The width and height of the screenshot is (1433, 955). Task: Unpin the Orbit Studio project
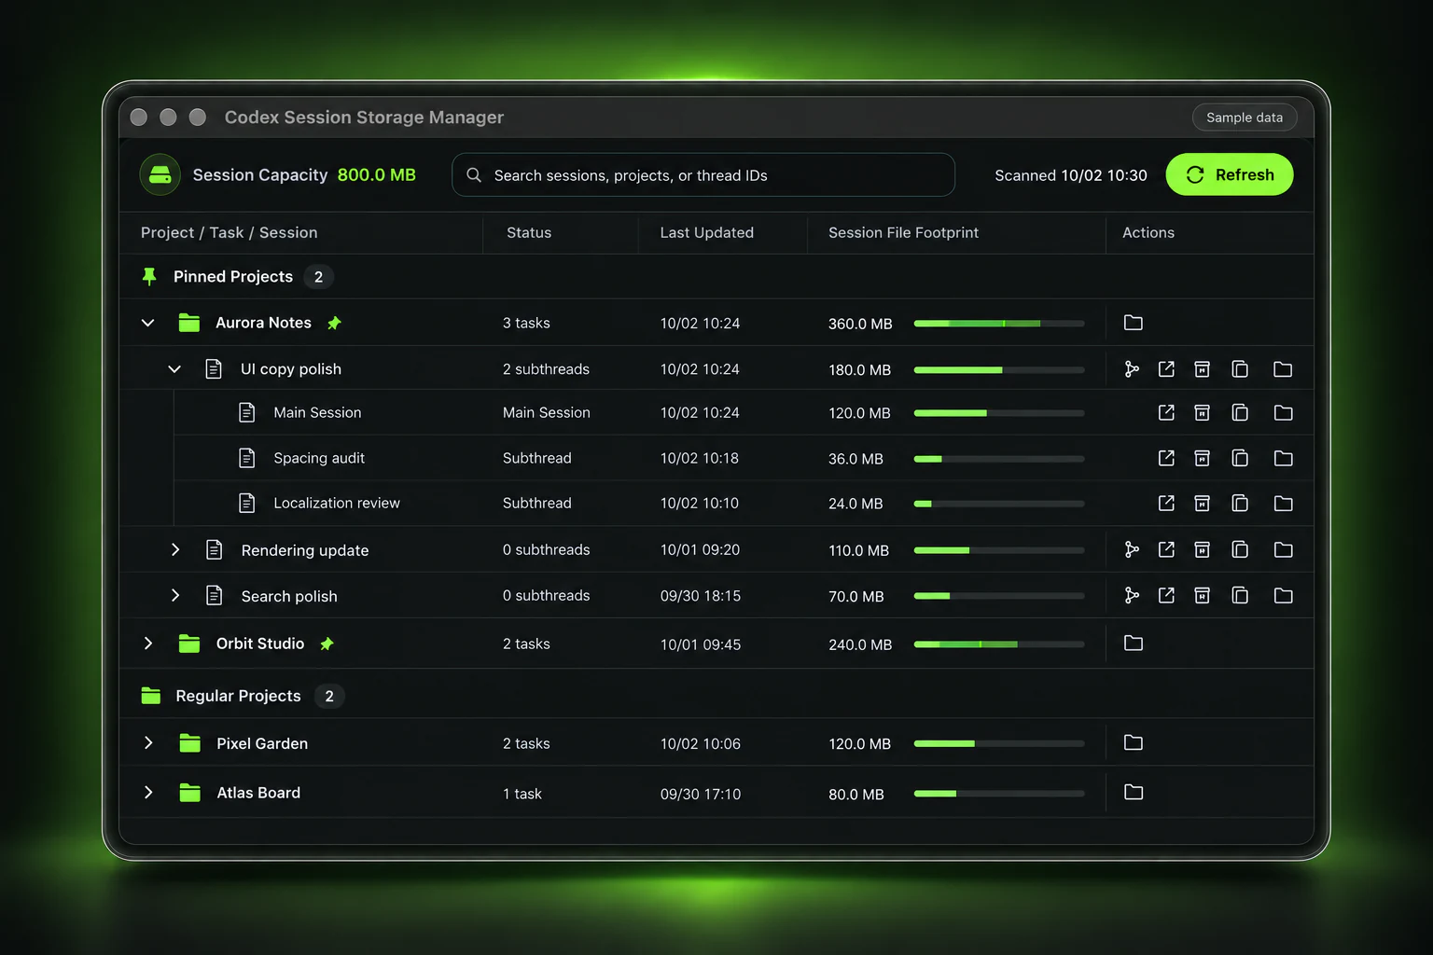327,644
